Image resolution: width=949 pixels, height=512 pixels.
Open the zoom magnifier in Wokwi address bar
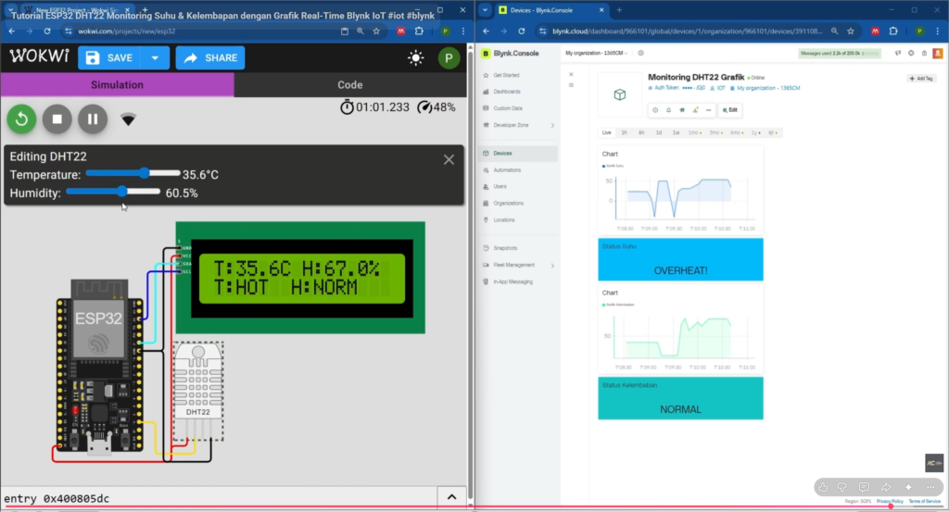[361, 31]
